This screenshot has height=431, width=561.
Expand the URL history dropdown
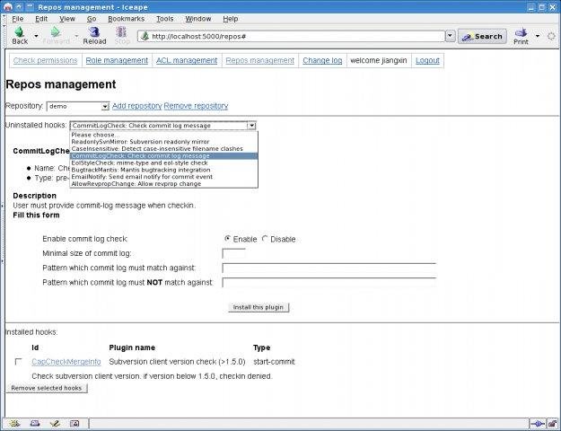tap(450, 36)
